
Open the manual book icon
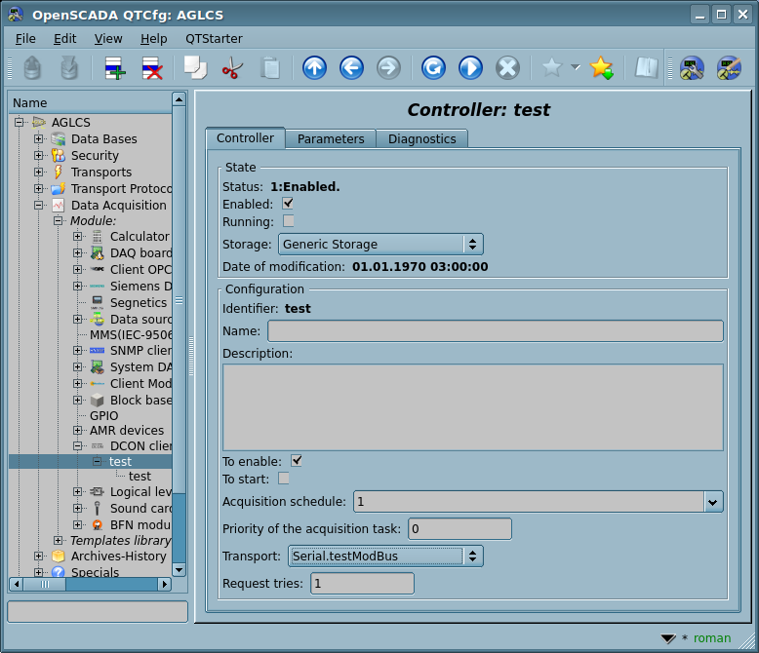[646, 68]
